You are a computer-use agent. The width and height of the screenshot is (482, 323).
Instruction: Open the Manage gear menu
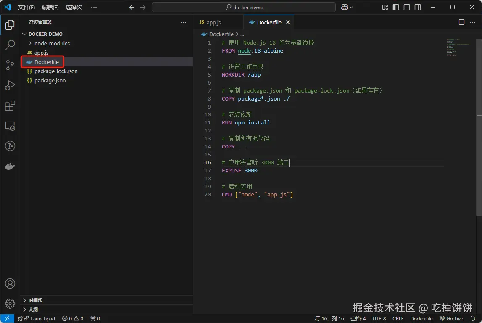pyautogui.click(x=10, y=303)
